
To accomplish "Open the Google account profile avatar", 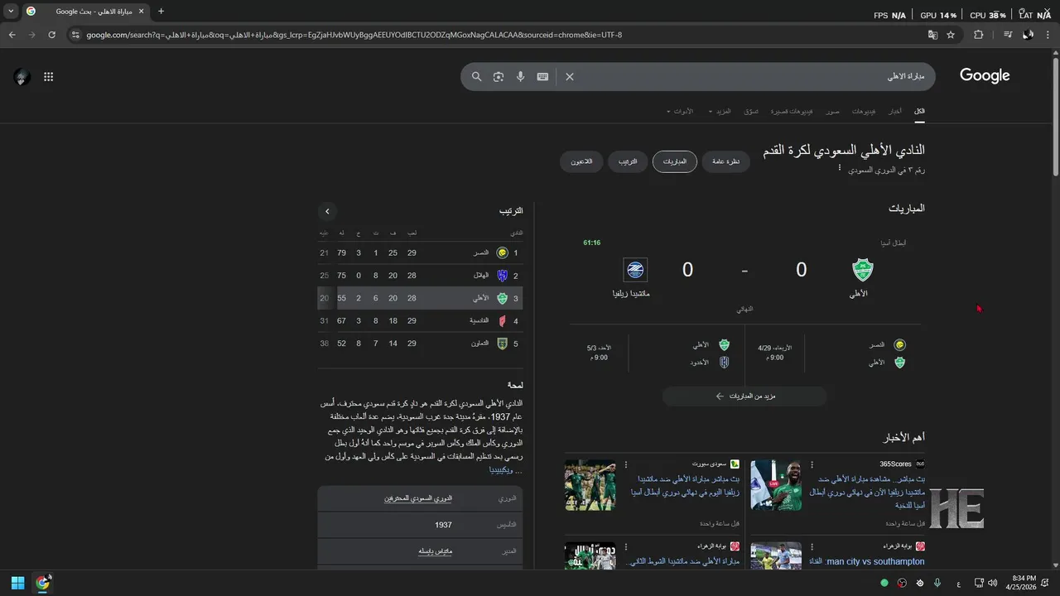I will (x=22, y=77).
